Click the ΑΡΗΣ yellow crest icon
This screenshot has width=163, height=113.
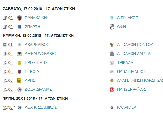(x=19, y=81)
